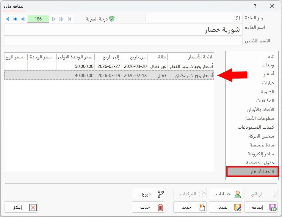The image size is (282, 217).
Task: Click the grayed-out الوثائق button
Action: coord(261,194)
